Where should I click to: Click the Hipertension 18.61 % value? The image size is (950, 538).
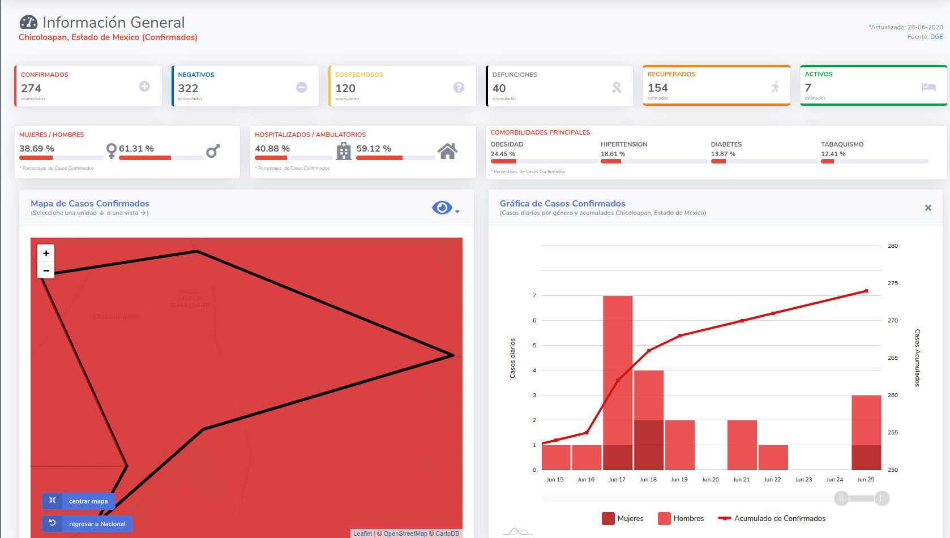pyautogui.click(x=613, y=154)
